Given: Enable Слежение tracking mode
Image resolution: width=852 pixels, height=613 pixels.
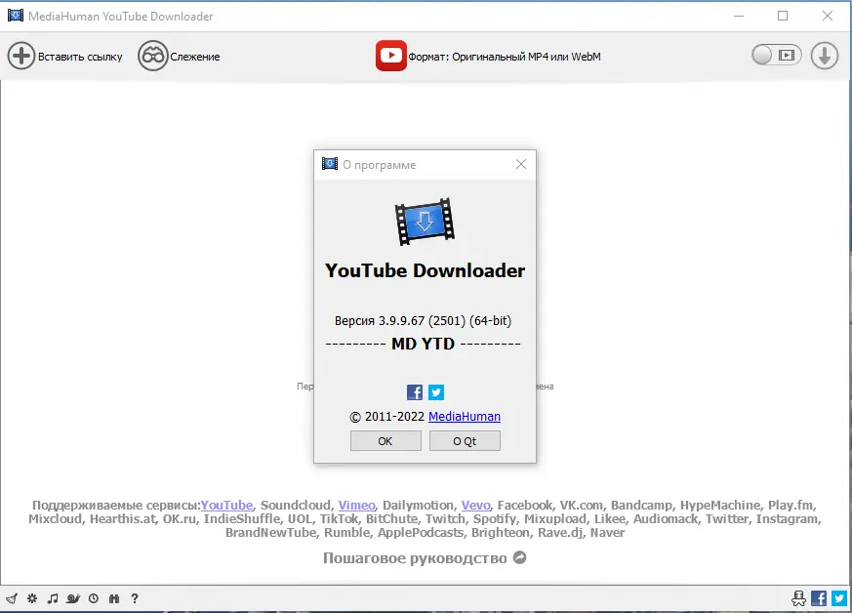Looking at the screenshot, I should pos(179,56).
